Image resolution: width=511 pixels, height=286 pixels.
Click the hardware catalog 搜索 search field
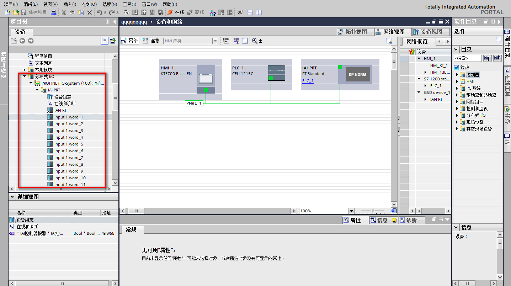point(467,58)
